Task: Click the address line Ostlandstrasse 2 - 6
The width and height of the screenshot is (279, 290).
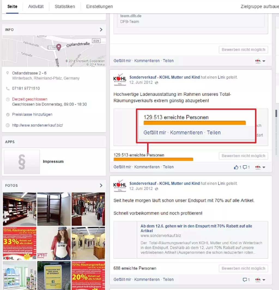Action: click(29, 73)
